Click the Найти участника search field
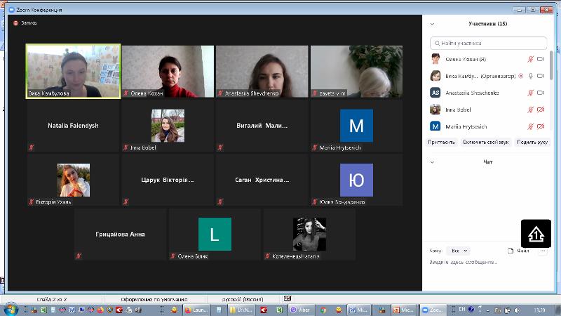Image resolution: width=561 pixels, height=316 pixels. pyautogui.click(x=488, y=43)
